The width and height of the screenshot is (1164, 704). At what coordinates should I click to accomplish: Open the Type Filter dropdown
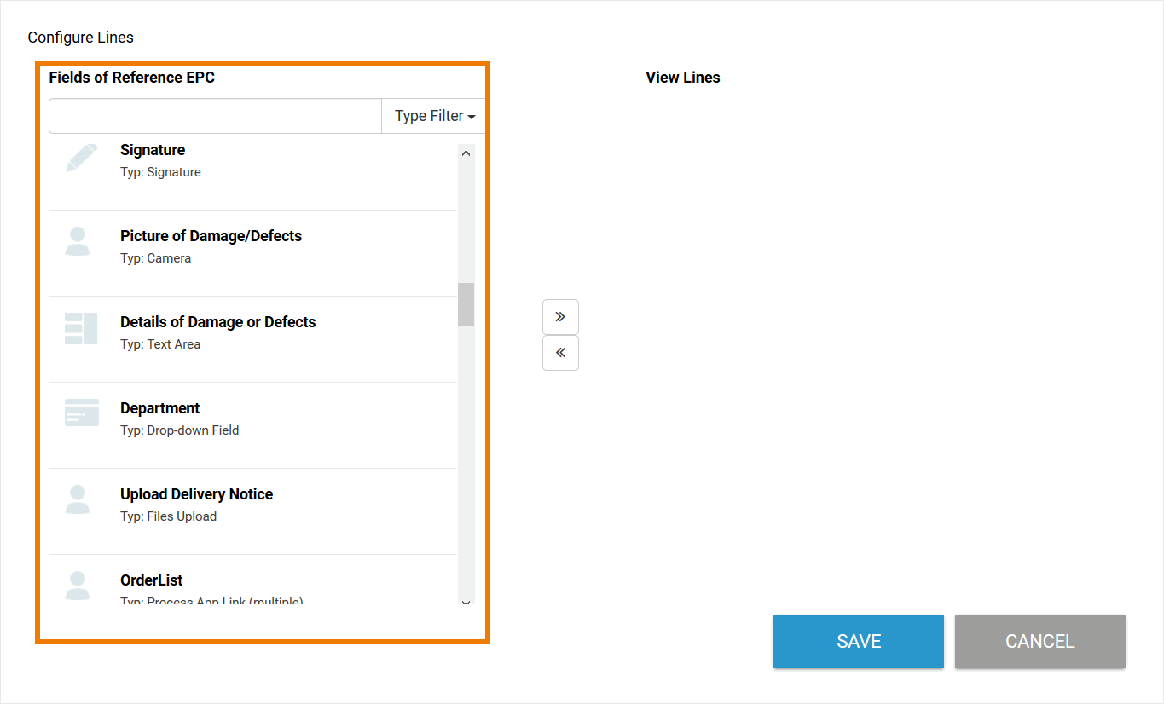(434, 116)
